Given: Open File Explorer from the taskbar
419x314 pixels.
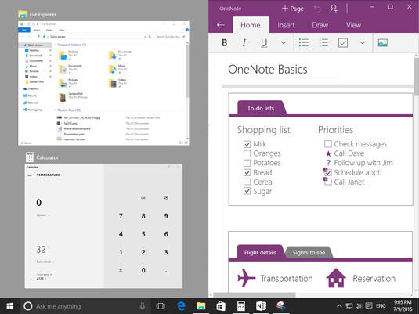Looking at the screenshot, I should pyautogui.click(x=201, y=306).
